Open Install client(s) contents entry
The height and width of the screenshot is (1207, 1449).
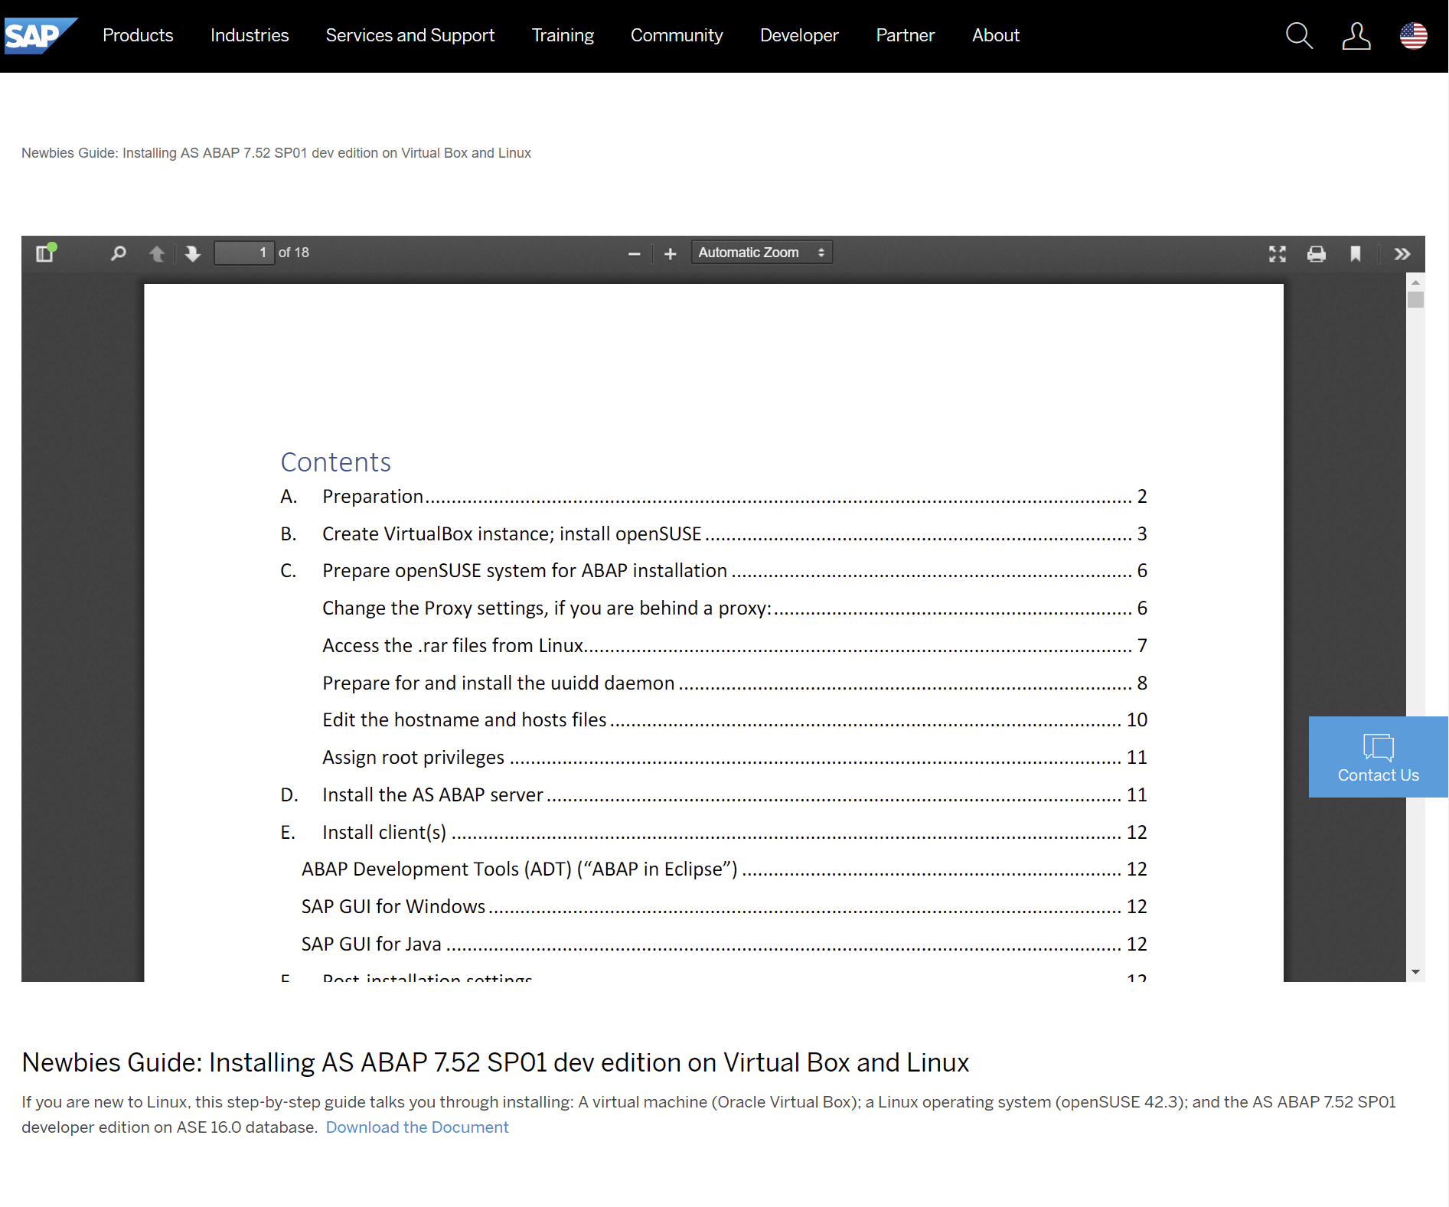[713, 833]
